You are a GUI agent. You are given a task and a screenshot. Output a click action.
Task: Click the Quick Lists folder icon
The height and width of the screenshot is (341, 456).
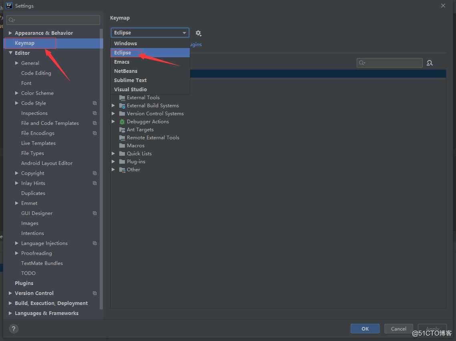click(122, 154)
